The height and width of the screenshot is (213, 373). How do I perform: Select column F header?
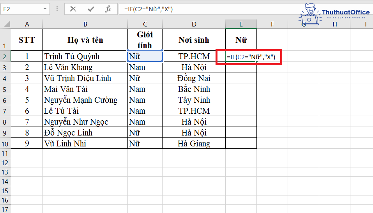tap(272, 24)
